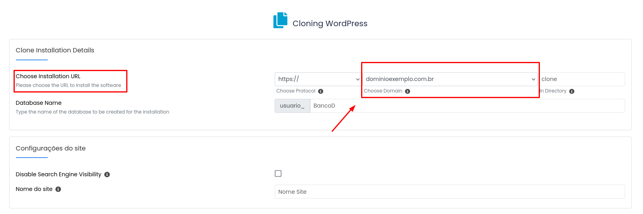Click info icon beside Nome do site
Image resolution: width=643 pixels, height=214 pixels.
(58, 189)
